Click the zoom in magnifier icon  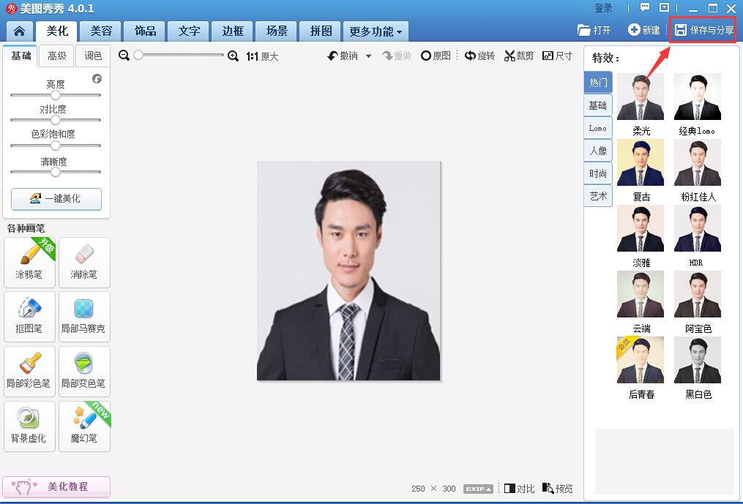[234, 56]
